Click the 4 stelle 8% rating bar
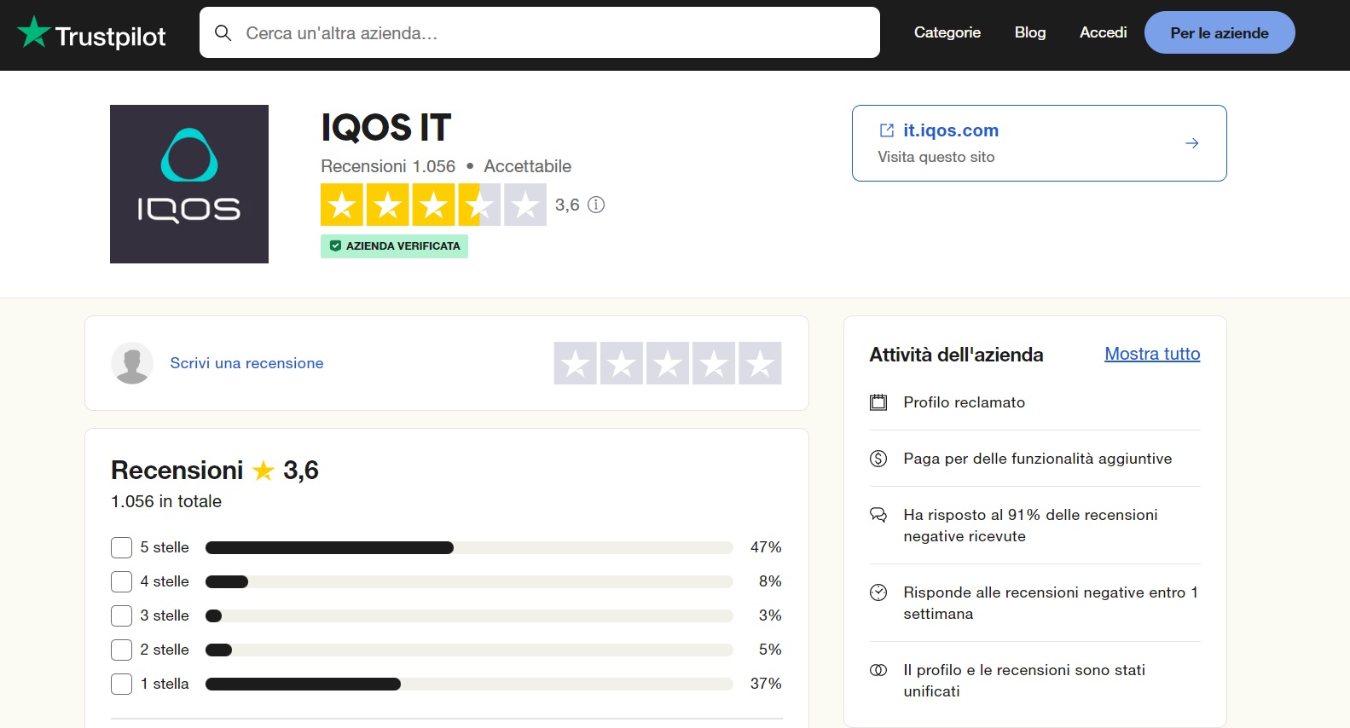The height and width of the screenshot is (728, 1350). [x=469, y=581]
